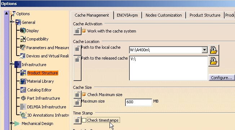Click the General label in tree

[x=28, y=22]
